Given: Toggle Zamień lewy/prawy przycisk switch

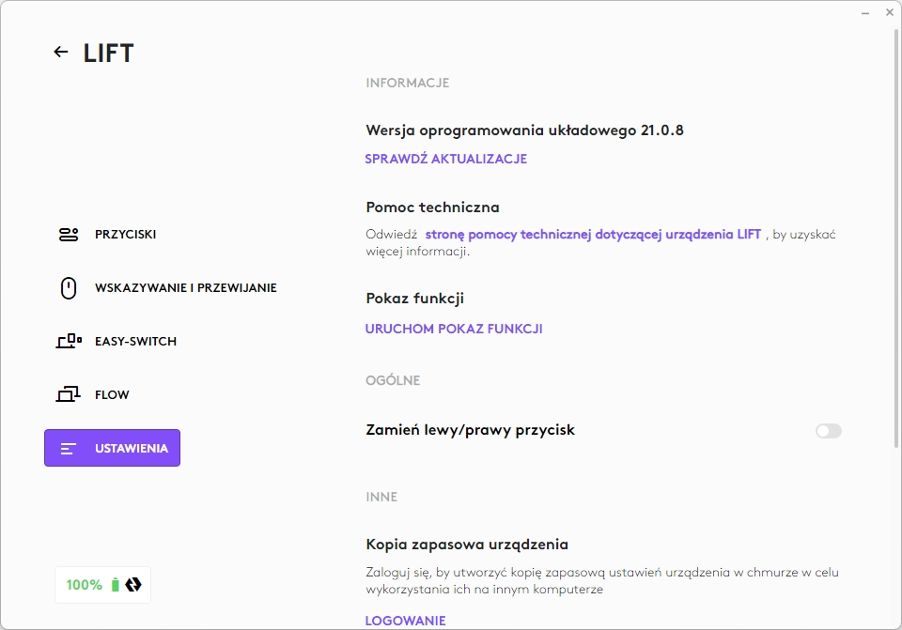Looking at the screenshot, I should click(828, 431).
